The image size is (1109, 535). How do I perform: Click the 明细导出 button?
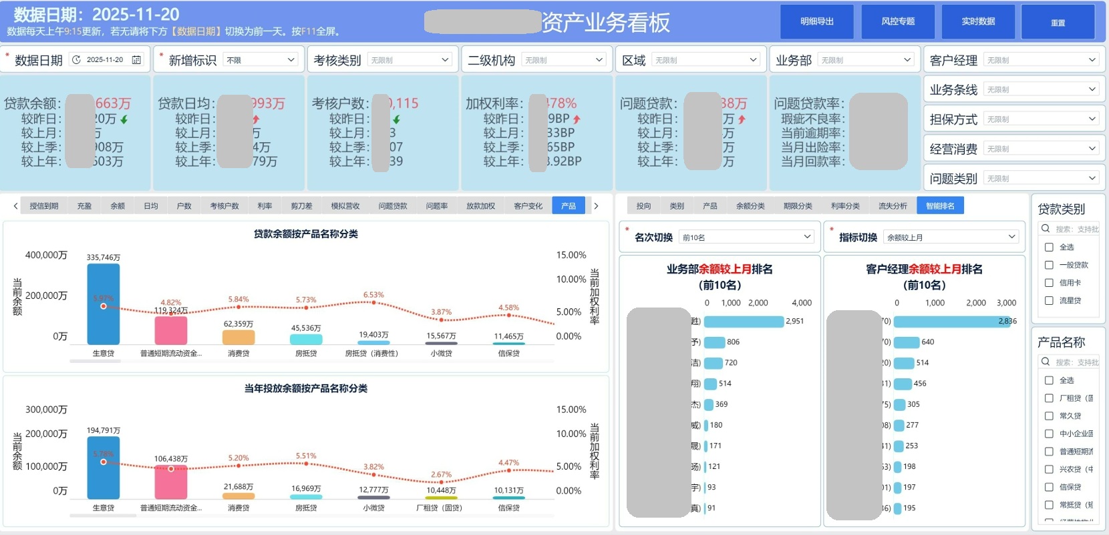click(x=817, y=22)
